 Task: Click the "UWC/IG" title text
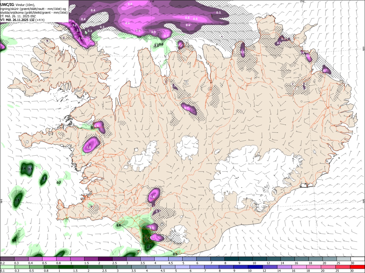7,5
